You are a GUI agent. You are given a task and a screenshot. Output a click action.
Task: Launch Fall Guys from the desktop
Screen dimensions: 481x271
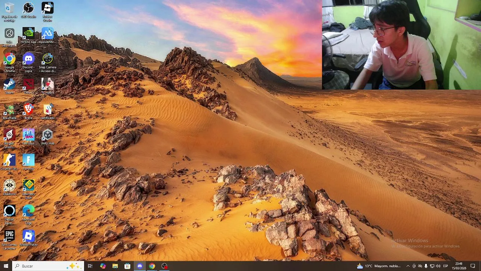29,137
